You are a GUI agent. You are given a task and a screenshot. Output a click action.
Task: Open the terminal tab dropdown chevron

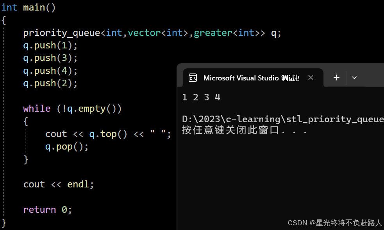pos(354,78)
